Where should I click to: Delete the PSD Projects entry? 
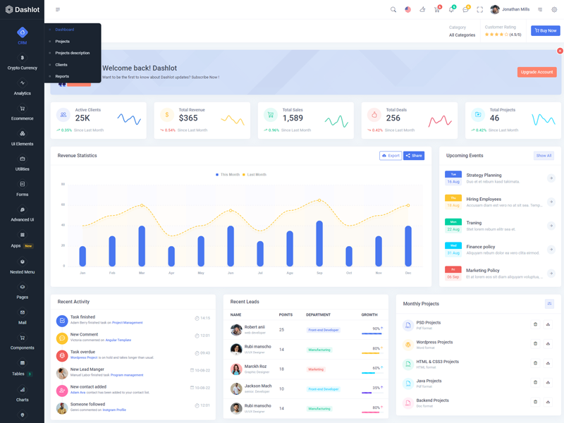click(535, 324)
